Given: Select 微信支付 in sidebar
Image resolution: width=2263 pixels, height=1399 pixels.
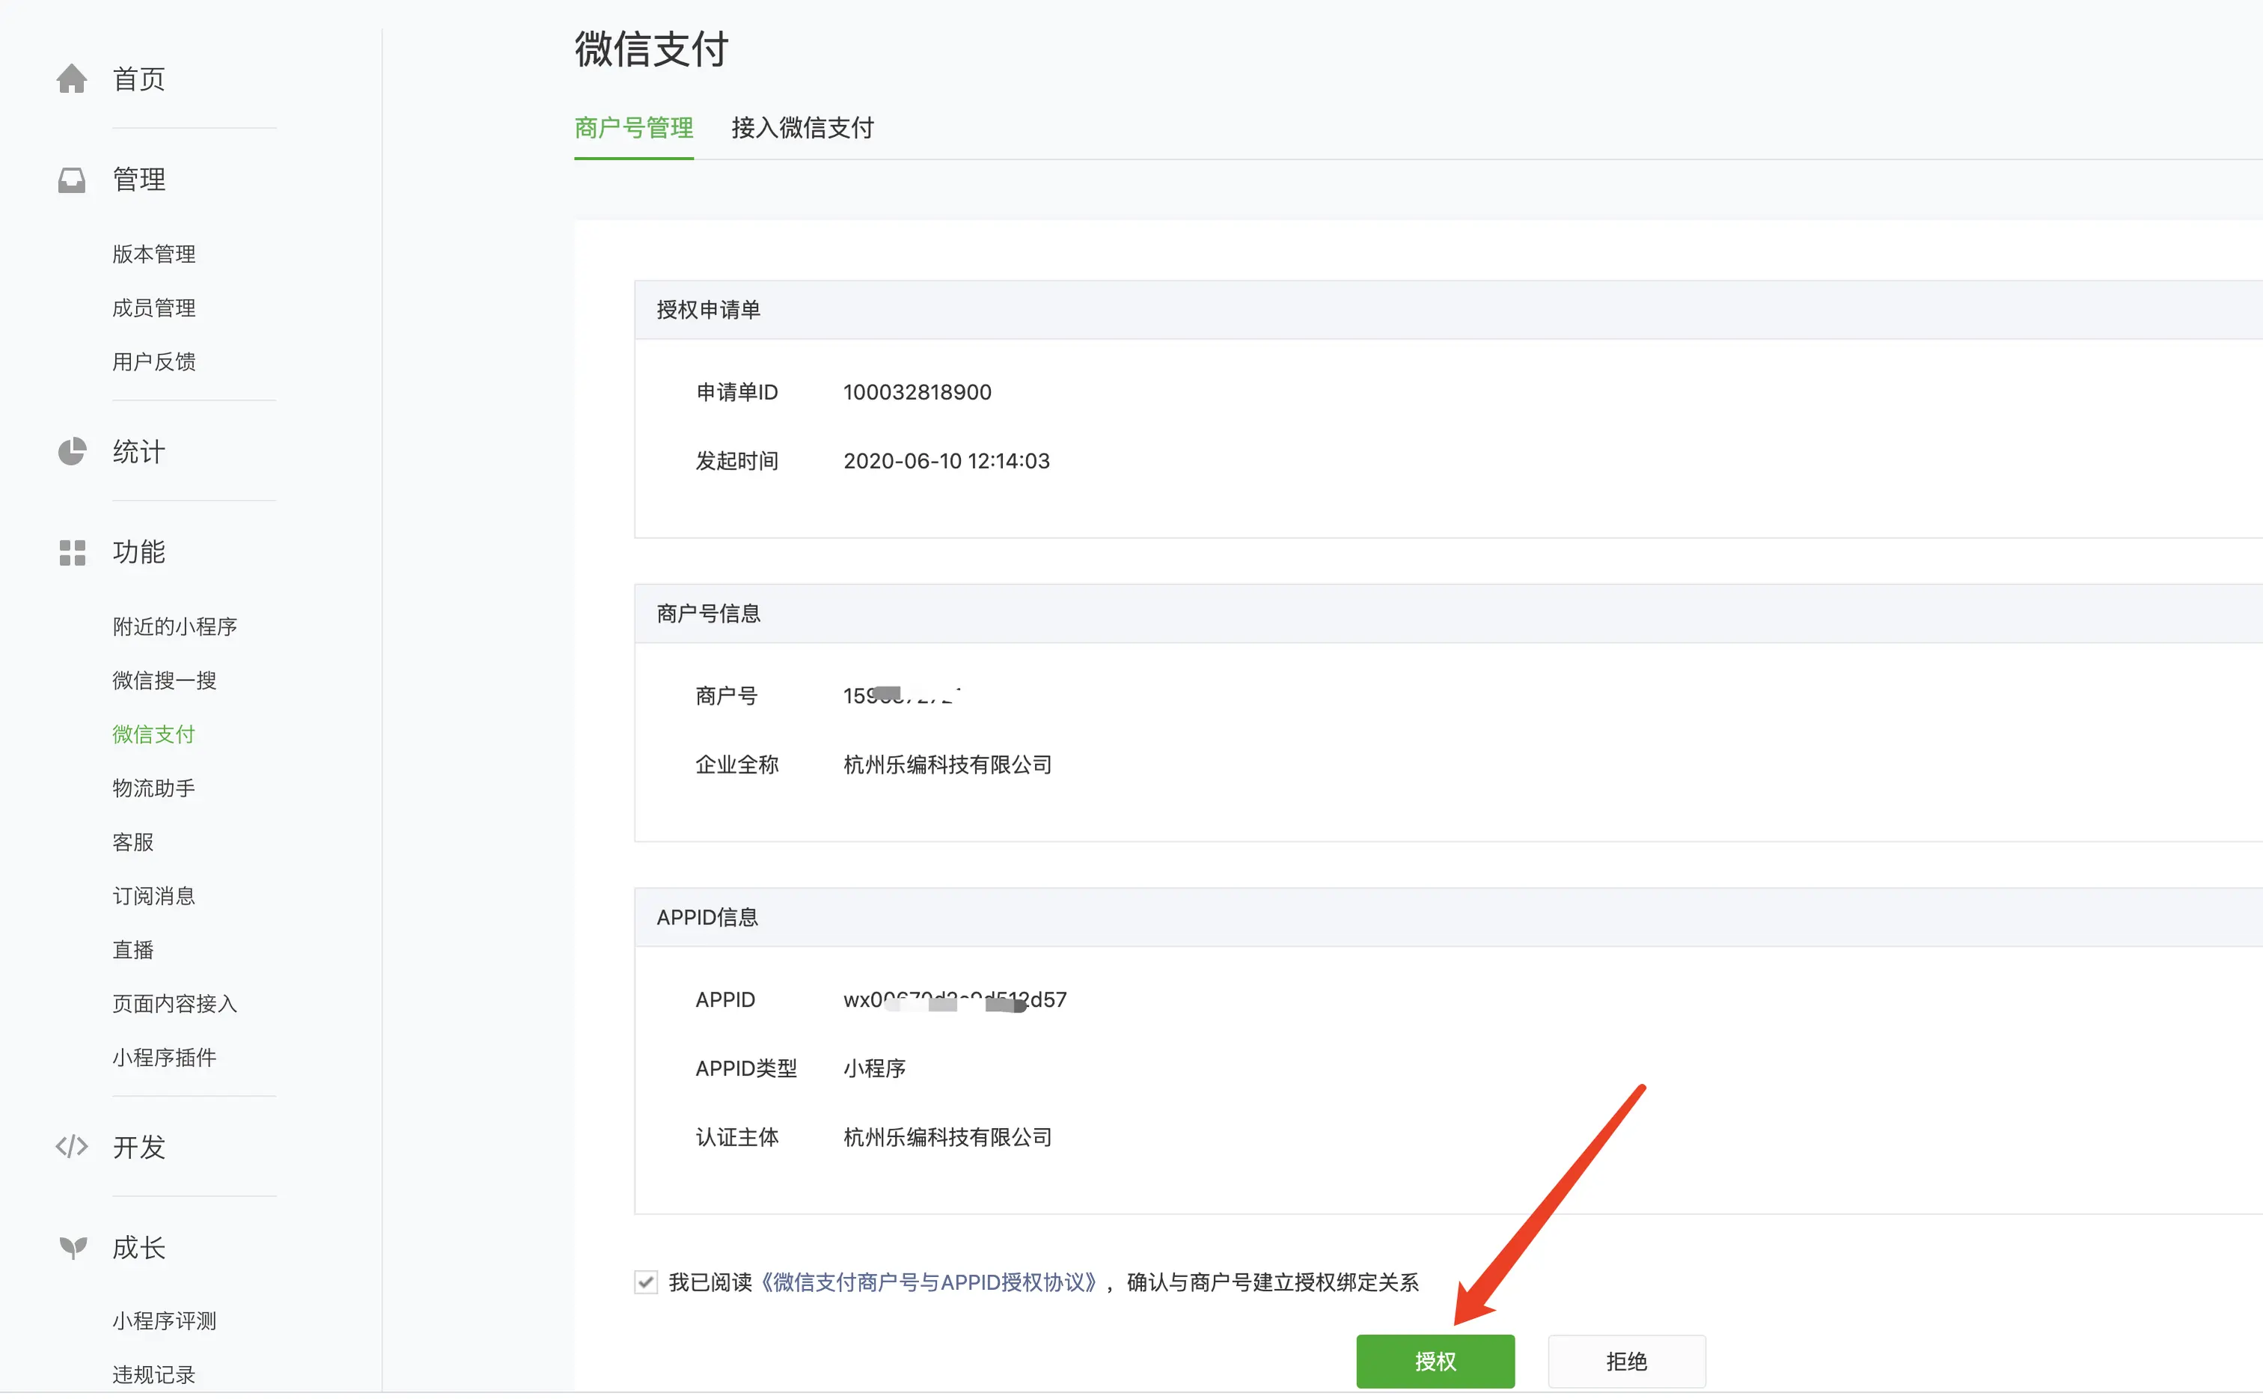Looking at the screenshot, I should tap(153, 734).
